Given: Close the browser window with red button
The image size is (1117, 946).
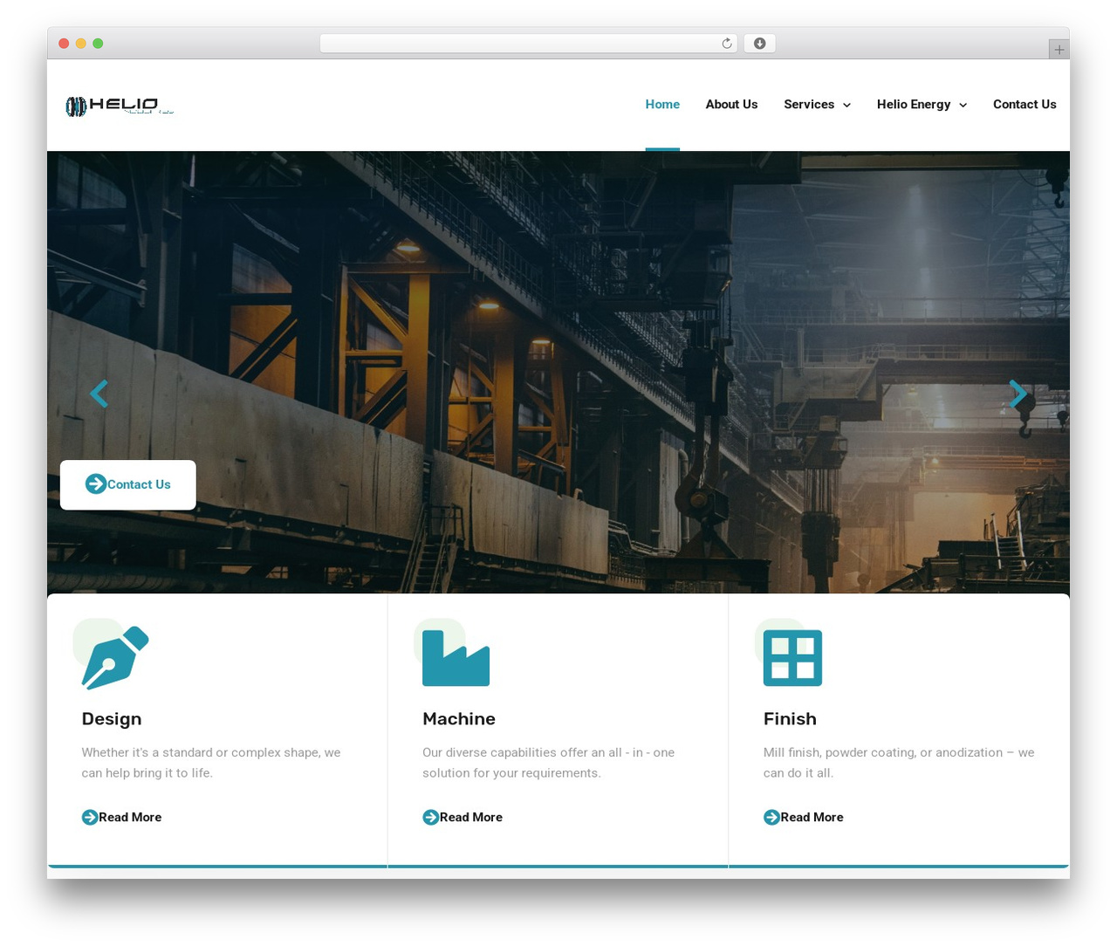Looking at the screenshot, I should tap(64, 44).
